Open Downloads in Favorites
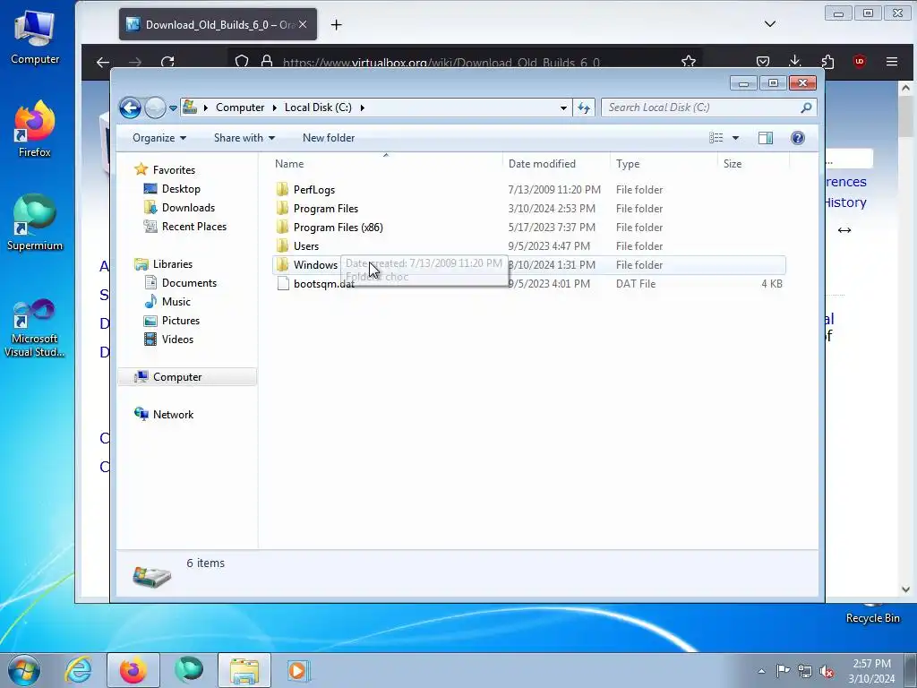This screenshot has width=917, height=688. [188, 208]
